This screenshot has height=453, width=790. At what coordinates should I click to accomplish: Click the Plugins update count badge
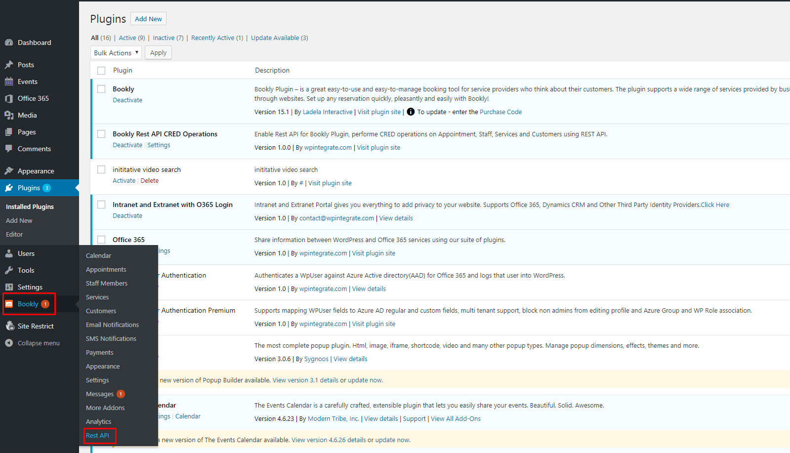click(x=47, y=188)
